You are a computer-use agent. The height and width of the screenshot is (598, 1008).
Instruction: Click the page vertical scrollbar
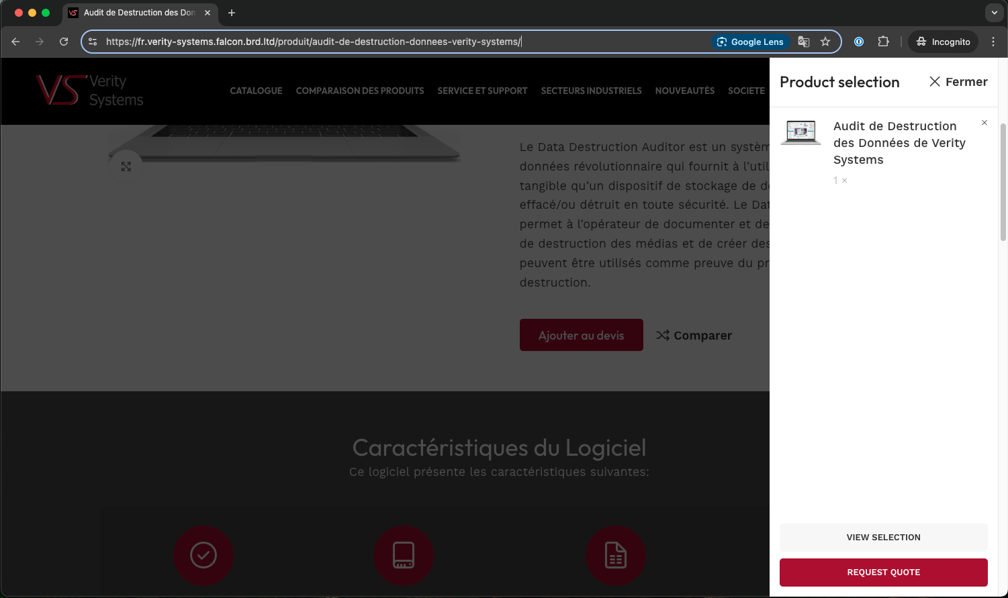1003,182
